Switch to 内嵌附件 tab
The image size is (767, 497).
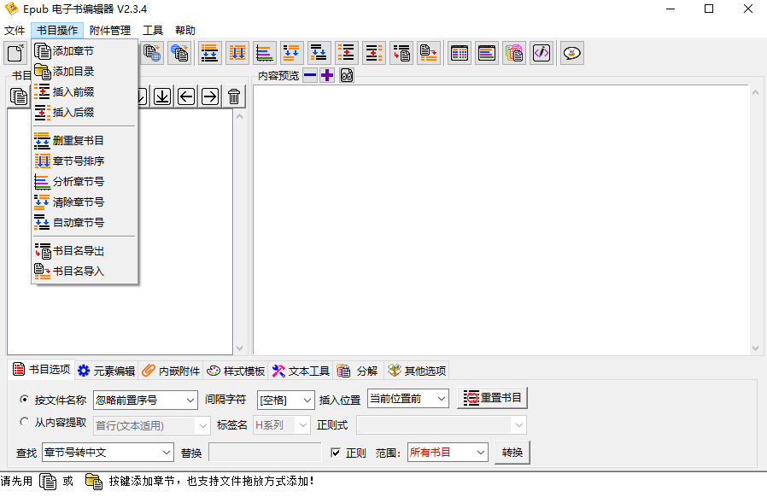pos(171,371)
